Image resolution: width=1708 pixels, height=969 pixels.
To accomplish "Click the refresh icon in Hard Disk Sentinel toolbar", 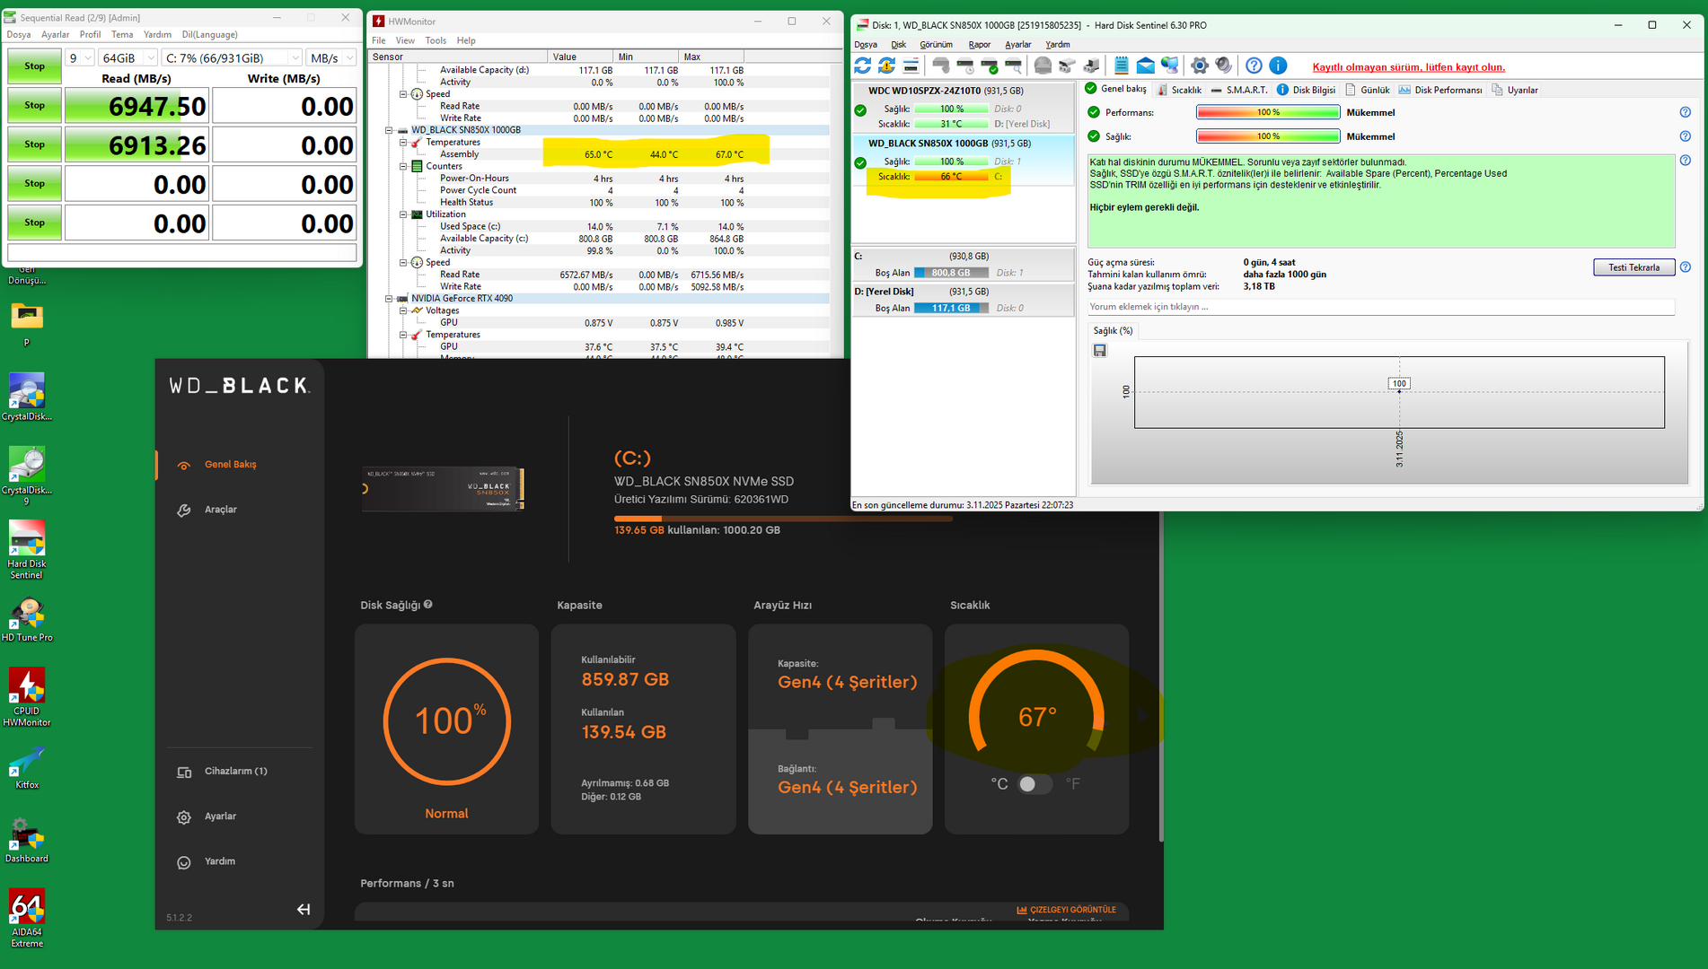I will click(x=863, y=65).
